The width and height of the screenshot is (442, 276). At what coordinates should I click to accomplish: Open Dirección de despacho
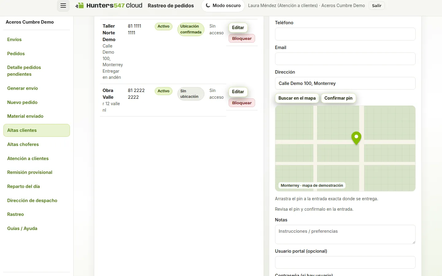pyautogui.click(x=37, y=201)
